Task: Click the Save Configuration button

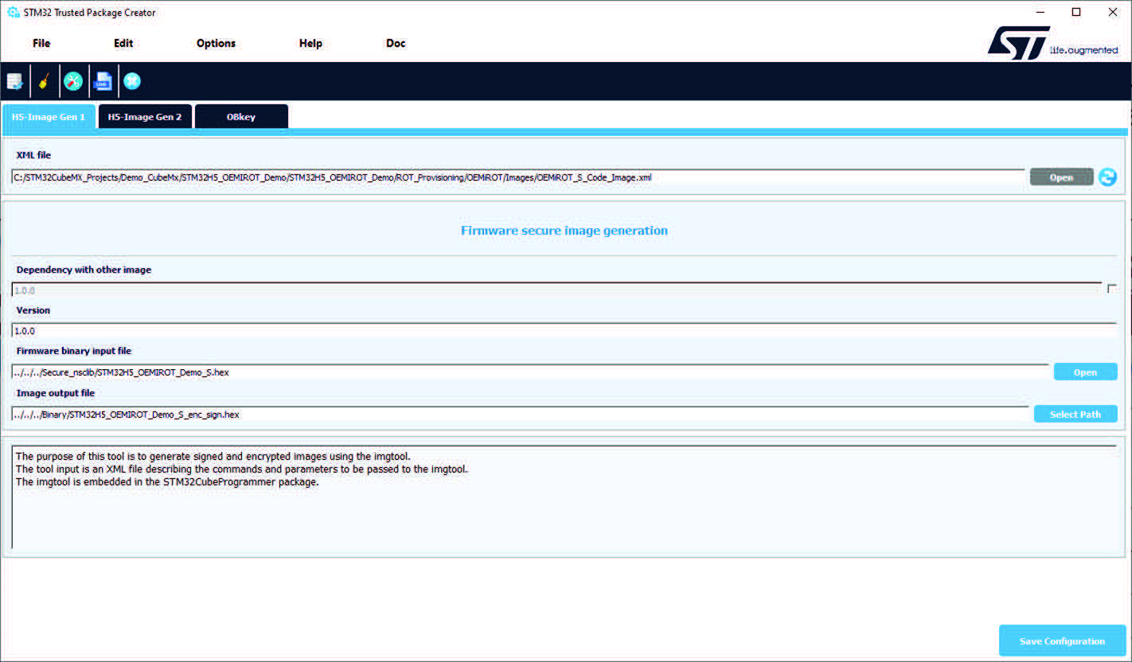Action: click(1062, 641)
